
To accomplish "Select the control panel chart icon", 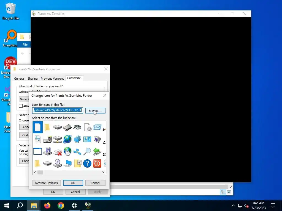I will (x=87, y=139).
